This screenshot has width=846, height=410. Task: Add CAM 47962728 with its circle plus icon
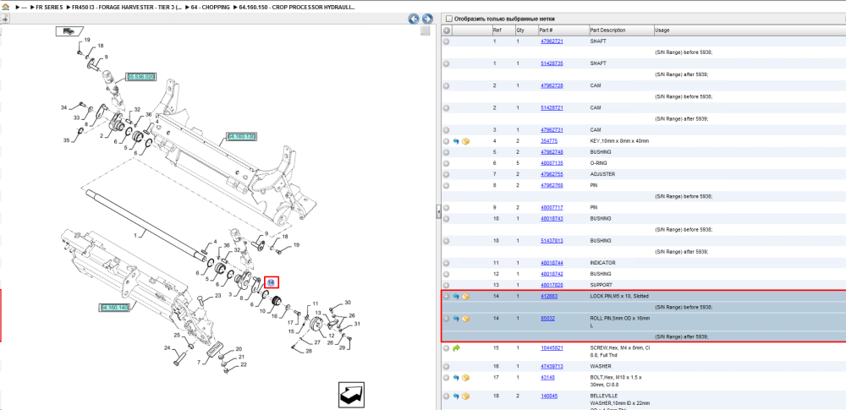click(446, 85)
